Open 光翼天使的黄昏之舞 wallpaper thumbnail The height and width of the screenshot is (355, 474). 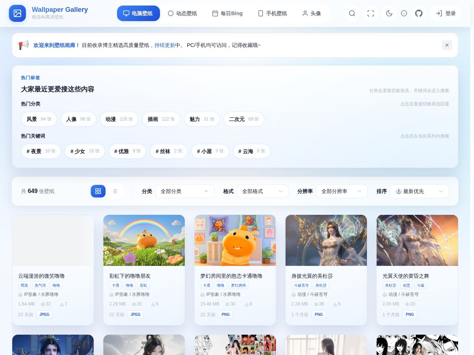417,240
